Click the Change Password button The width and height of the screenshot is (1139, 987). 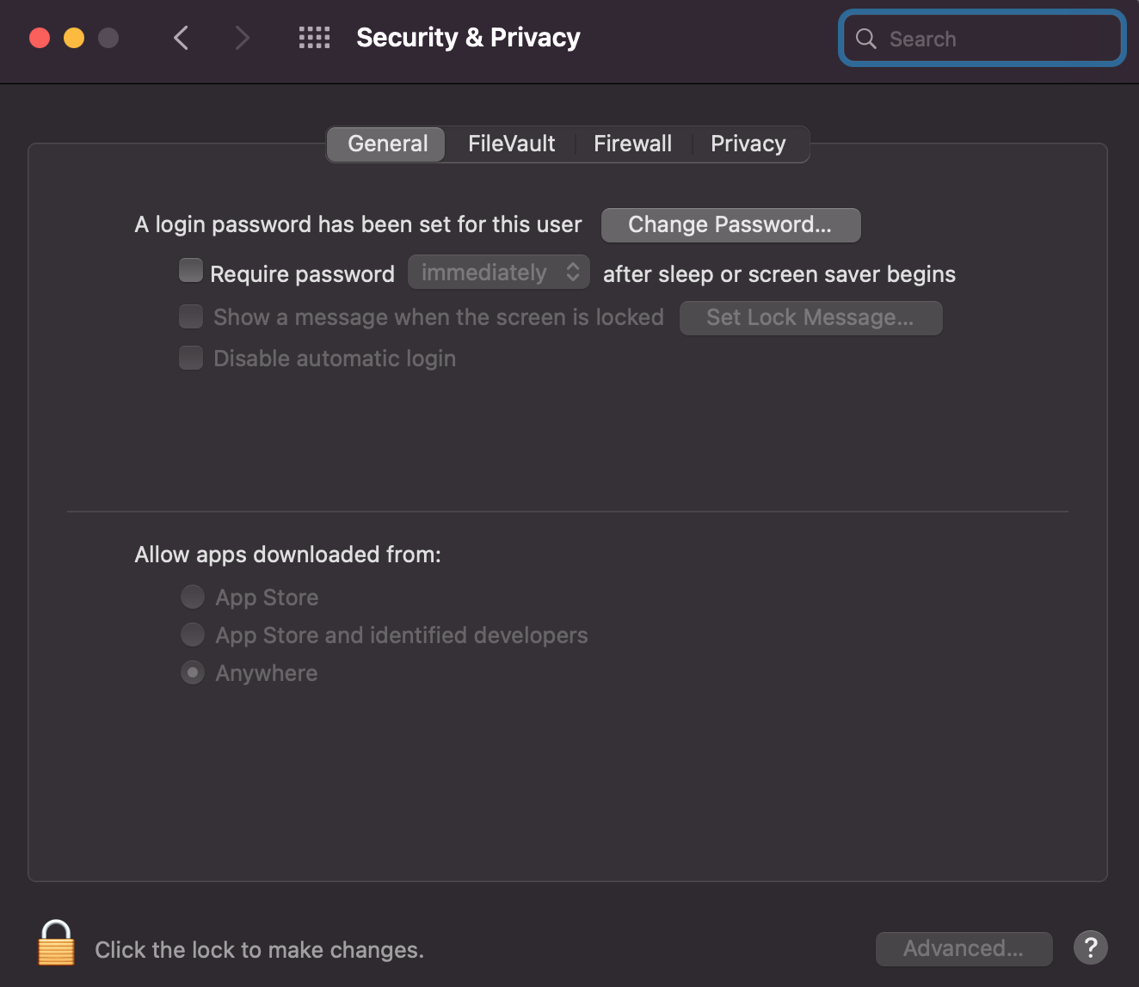730,224
